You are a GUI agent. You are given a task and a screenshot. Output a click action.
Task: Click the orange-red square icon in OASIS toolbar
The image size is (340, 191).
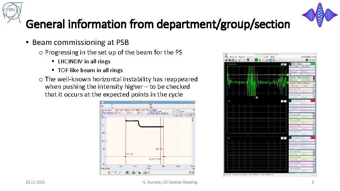274,60
